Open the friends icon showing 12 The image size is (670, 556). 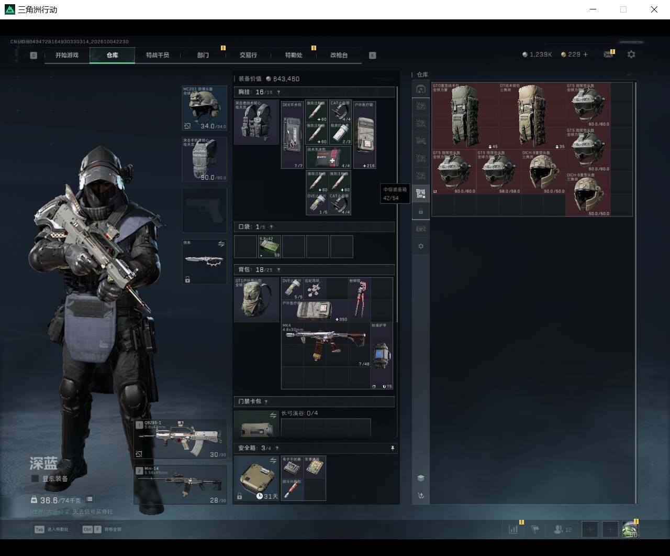[x=563, y=530]
